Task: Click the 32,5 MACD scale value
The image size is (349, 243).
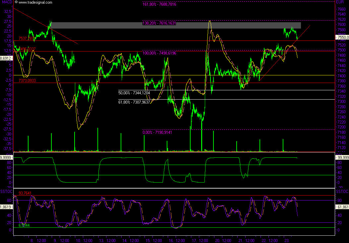Action: [x=8, y=11]
